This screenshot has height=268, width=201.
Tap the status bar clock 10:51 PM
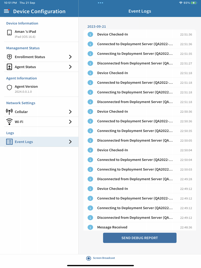10,3
